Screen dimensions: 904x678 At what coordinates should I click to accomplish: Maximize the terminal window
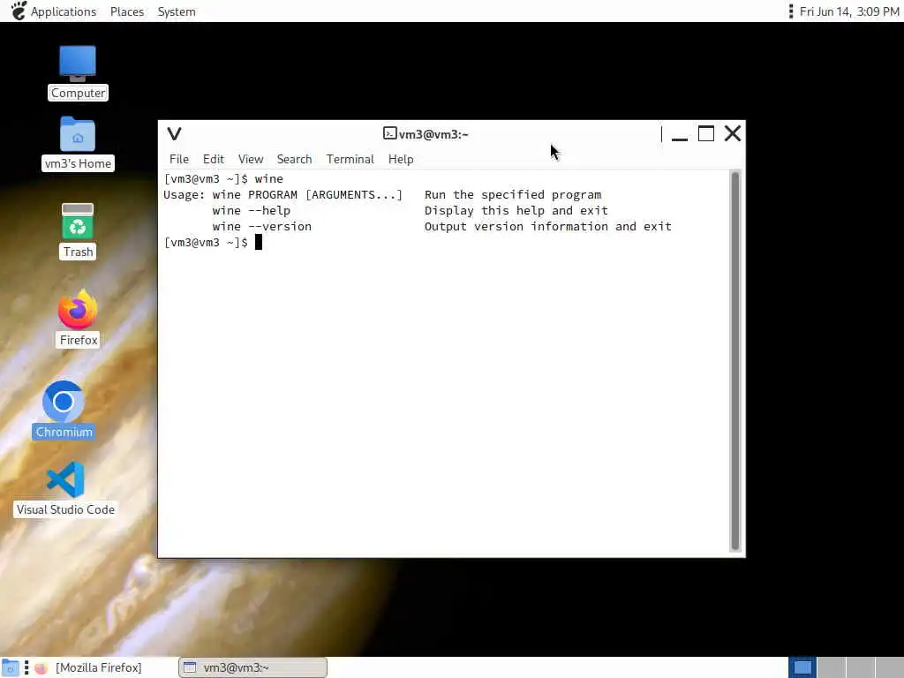click(706, 134)
